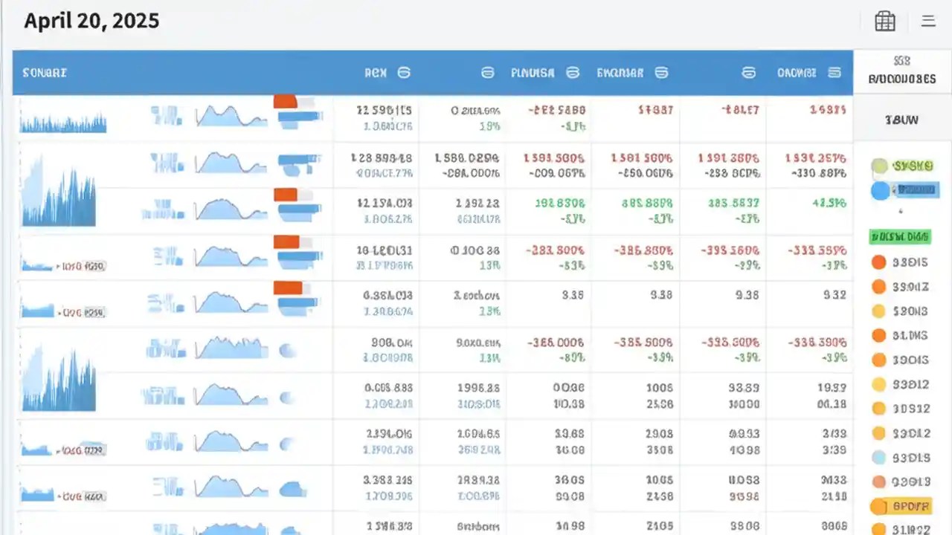
Task: Click the green DLSW DIAS button
Action: click(900, 236)
